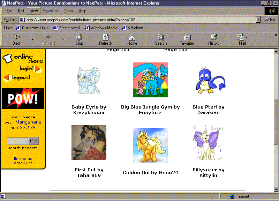This screenshot has height=201, width=279.
Task: Open the Mail button dropdown arrow
Action: point(247,37)
